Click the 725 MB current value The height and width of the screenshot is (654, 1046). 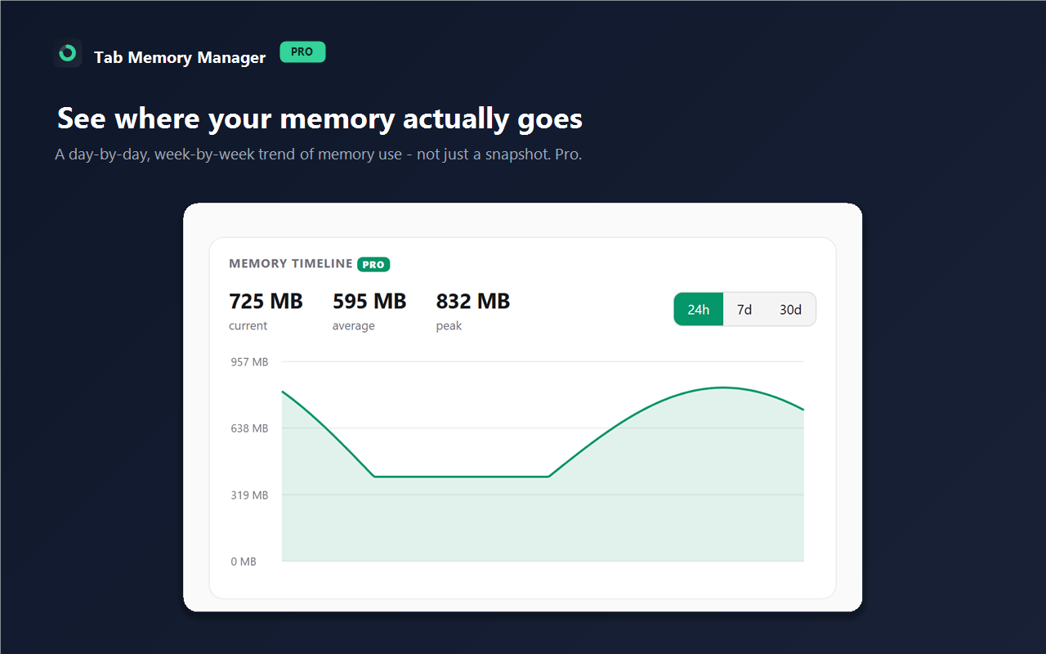266,302
